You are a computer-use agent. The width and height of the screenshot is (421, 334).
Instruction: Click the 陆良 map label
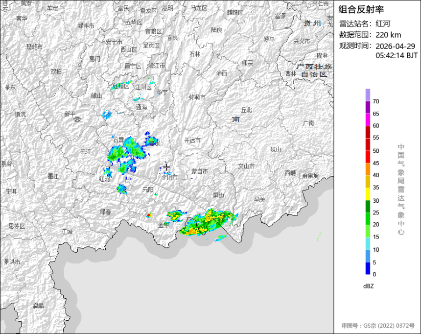216,30
